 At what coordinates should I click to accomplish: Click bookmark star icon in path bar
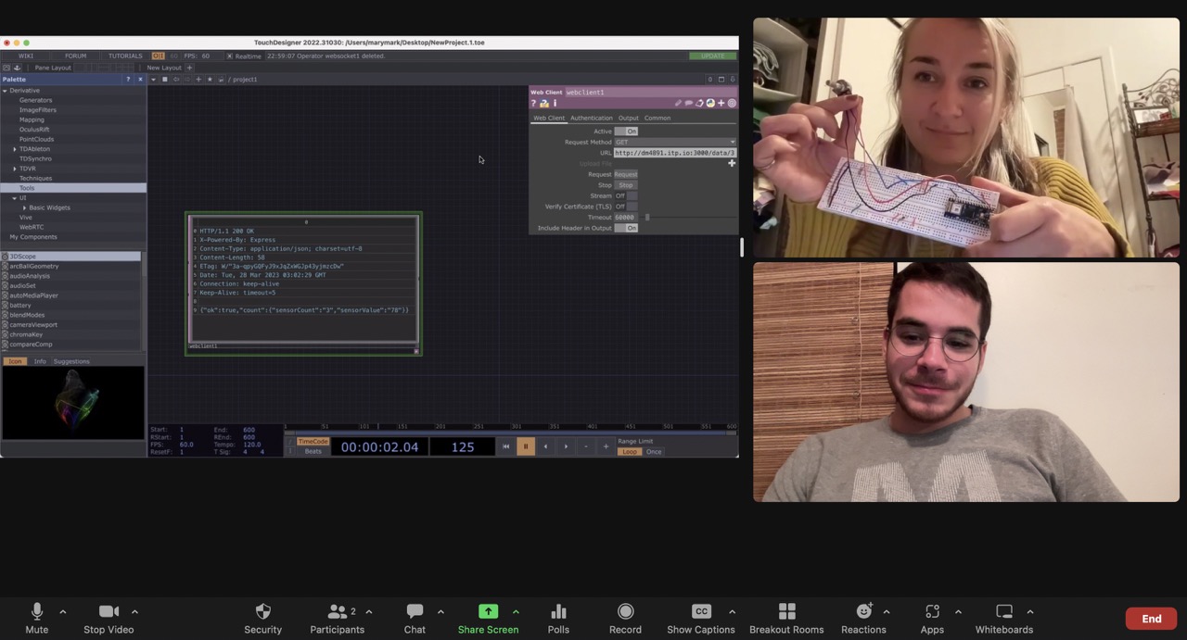(210, 80)
